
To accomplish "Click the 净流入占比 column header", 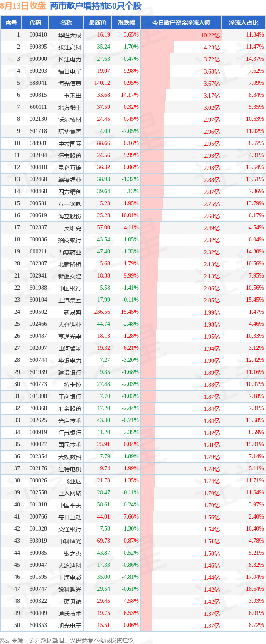I will (x=244, y=23).
